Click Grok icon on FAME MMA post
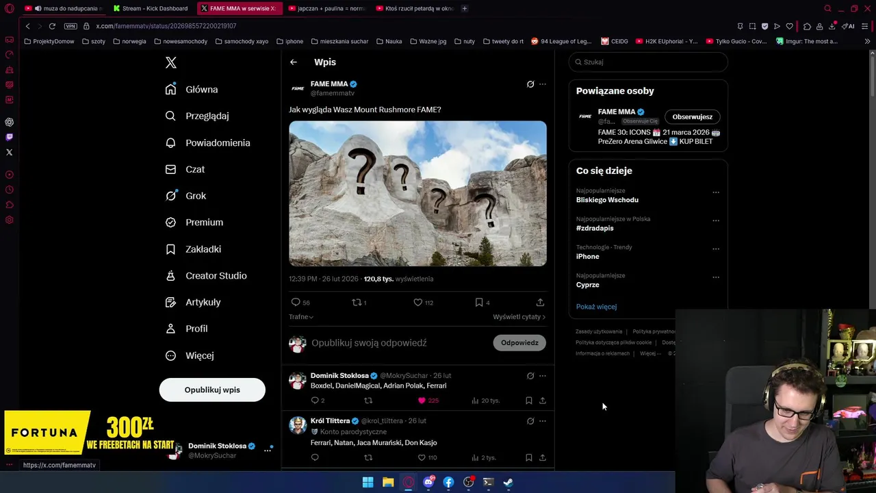Image resolution: width=876 pixels, height=493 pixels. 530,84
